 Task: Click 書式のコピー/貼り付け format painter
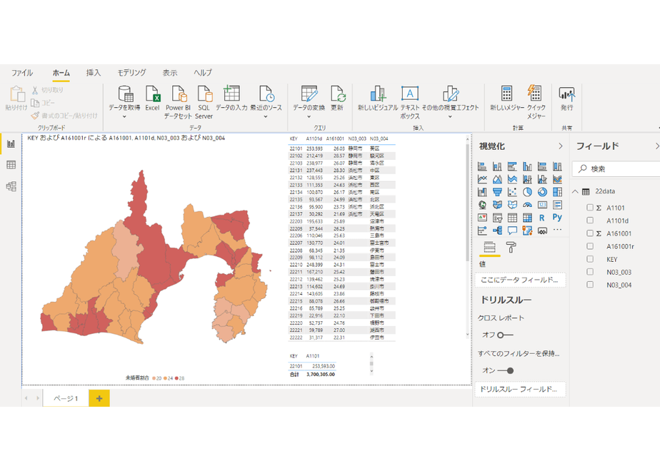pos(64,115)
